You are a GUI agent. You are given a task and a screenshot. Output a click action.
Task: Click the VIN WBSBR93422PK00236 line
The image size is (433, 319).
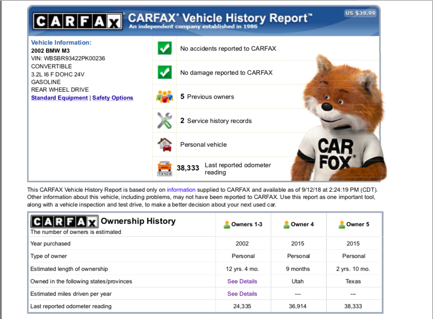tap(68, 58)
